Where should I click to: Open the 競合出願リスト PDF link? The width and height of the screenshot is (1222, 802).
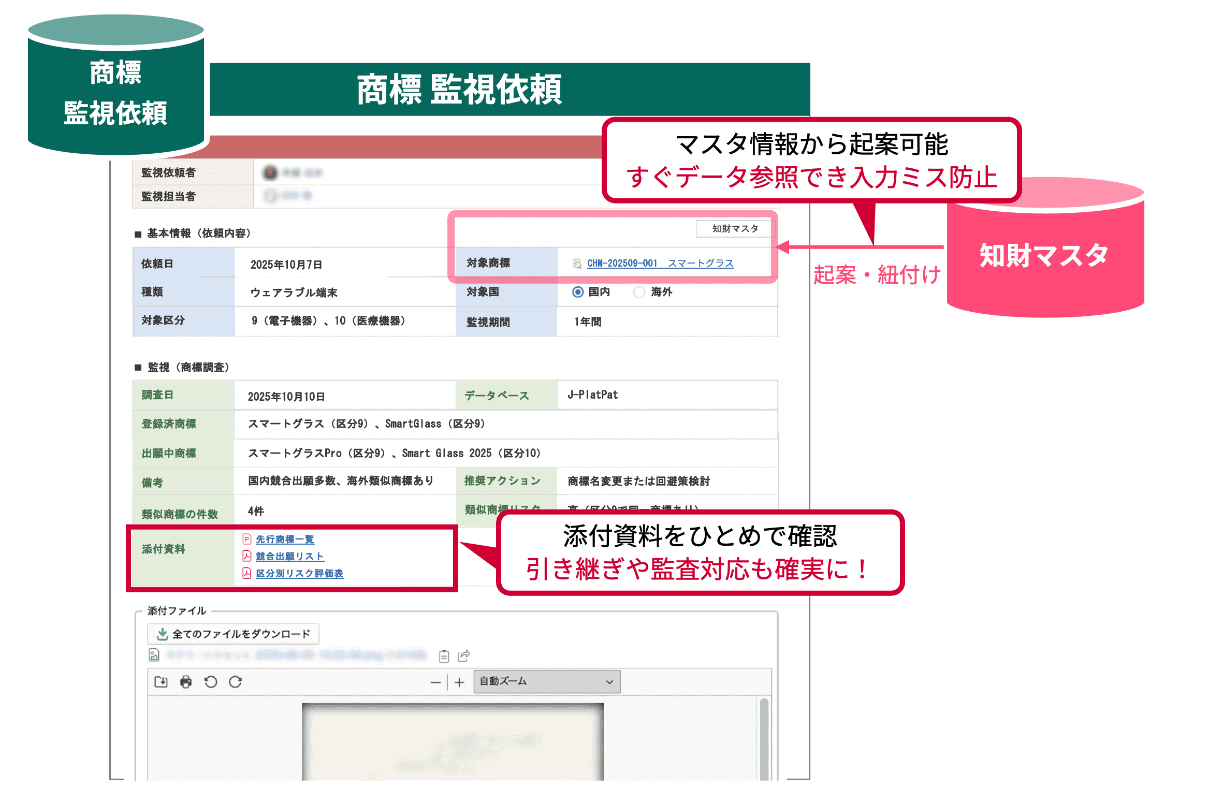point(289,557)
